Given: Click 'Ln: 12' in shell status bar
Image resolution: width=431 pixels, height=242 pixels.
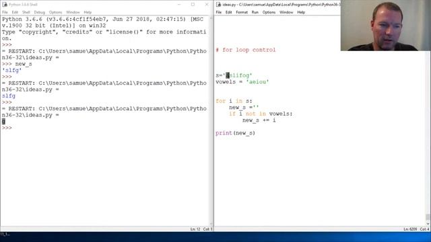Looking at the screenshot, I should click(x=195, y=229).
